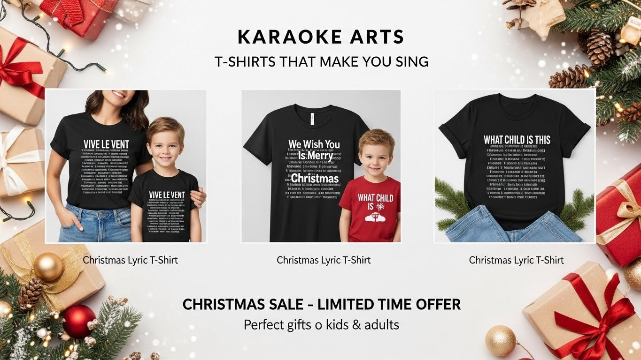
Task: Click the caption below the VIVE LE VENT photo
Action: [131, 260]
